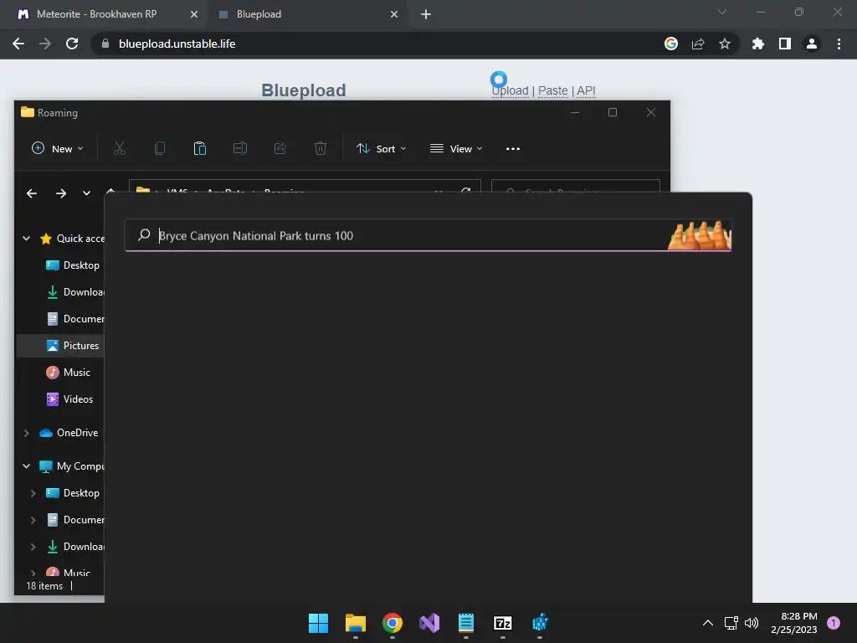Click Chrome back arrow button

(18, 44)
